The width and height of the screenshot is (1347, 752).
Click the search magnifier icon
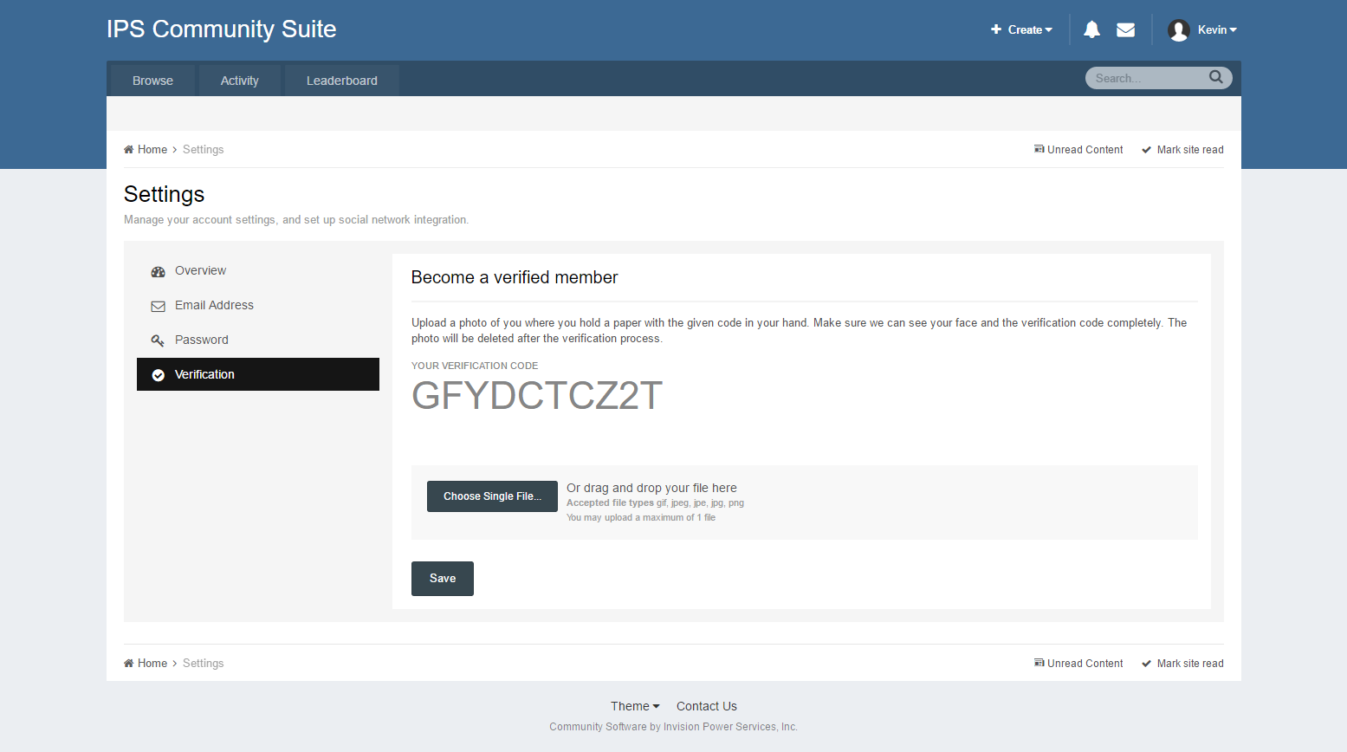pyautogui.click(x=1216, y=77)
